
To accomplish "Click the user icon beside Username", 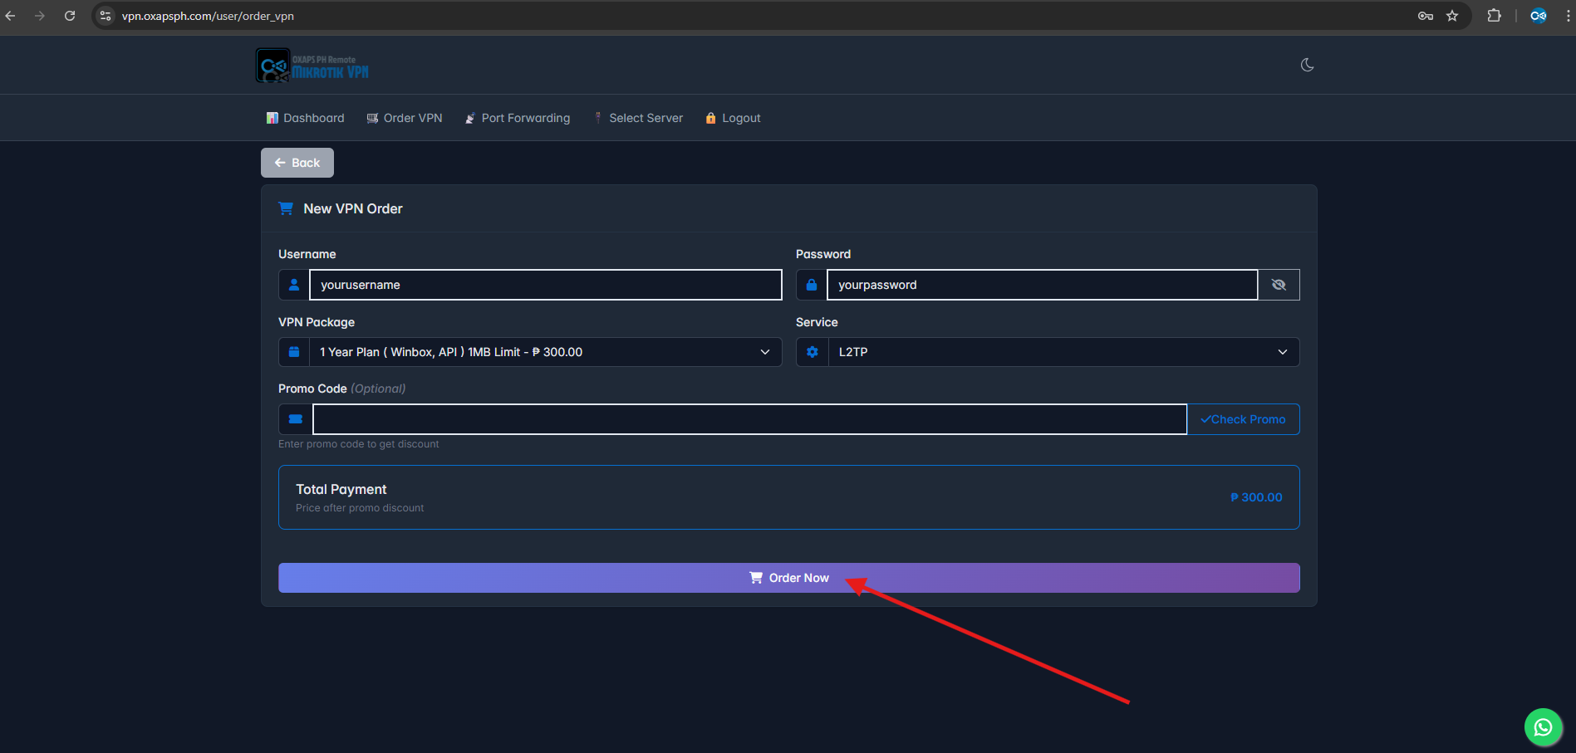I will point(294,285).
